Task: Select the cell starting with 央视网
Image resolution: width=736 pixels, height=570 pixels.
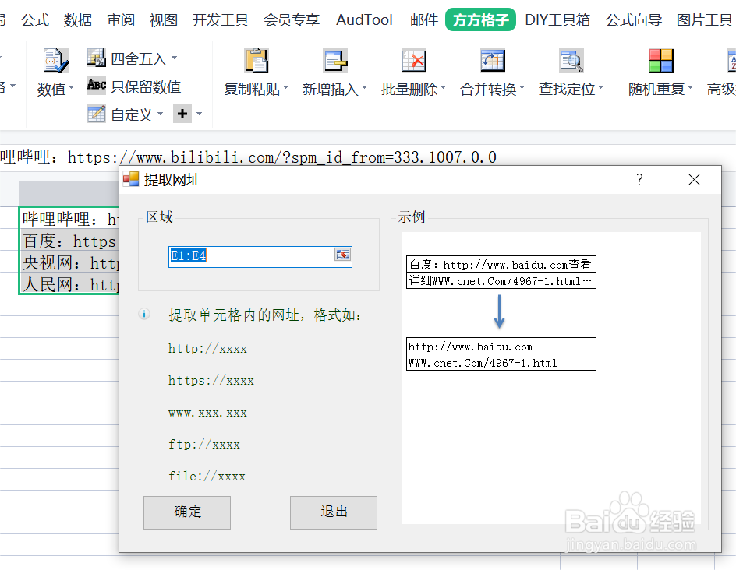Action: click(x=69, y=262)
